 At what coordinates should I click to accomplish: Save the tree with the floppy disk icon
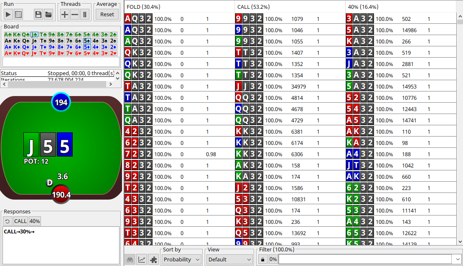tap(38, 15)
